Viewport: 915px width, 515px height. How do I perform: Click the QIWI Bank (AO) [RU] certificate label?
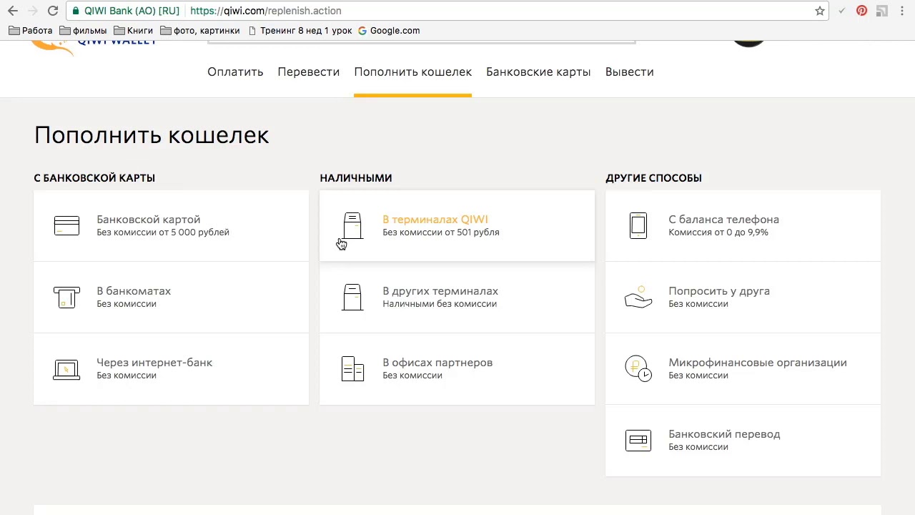pos(132,11)
